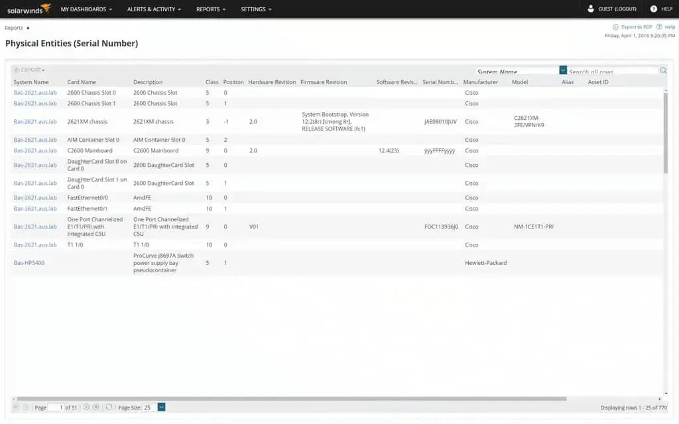The height and width of the screenshot is (424, 679).
Task: Click the horizontal table scrollbar
Action: 291,399
